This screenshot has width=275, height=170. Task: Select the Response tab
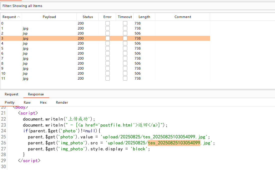pyautogui.click(x=36, y=94)
